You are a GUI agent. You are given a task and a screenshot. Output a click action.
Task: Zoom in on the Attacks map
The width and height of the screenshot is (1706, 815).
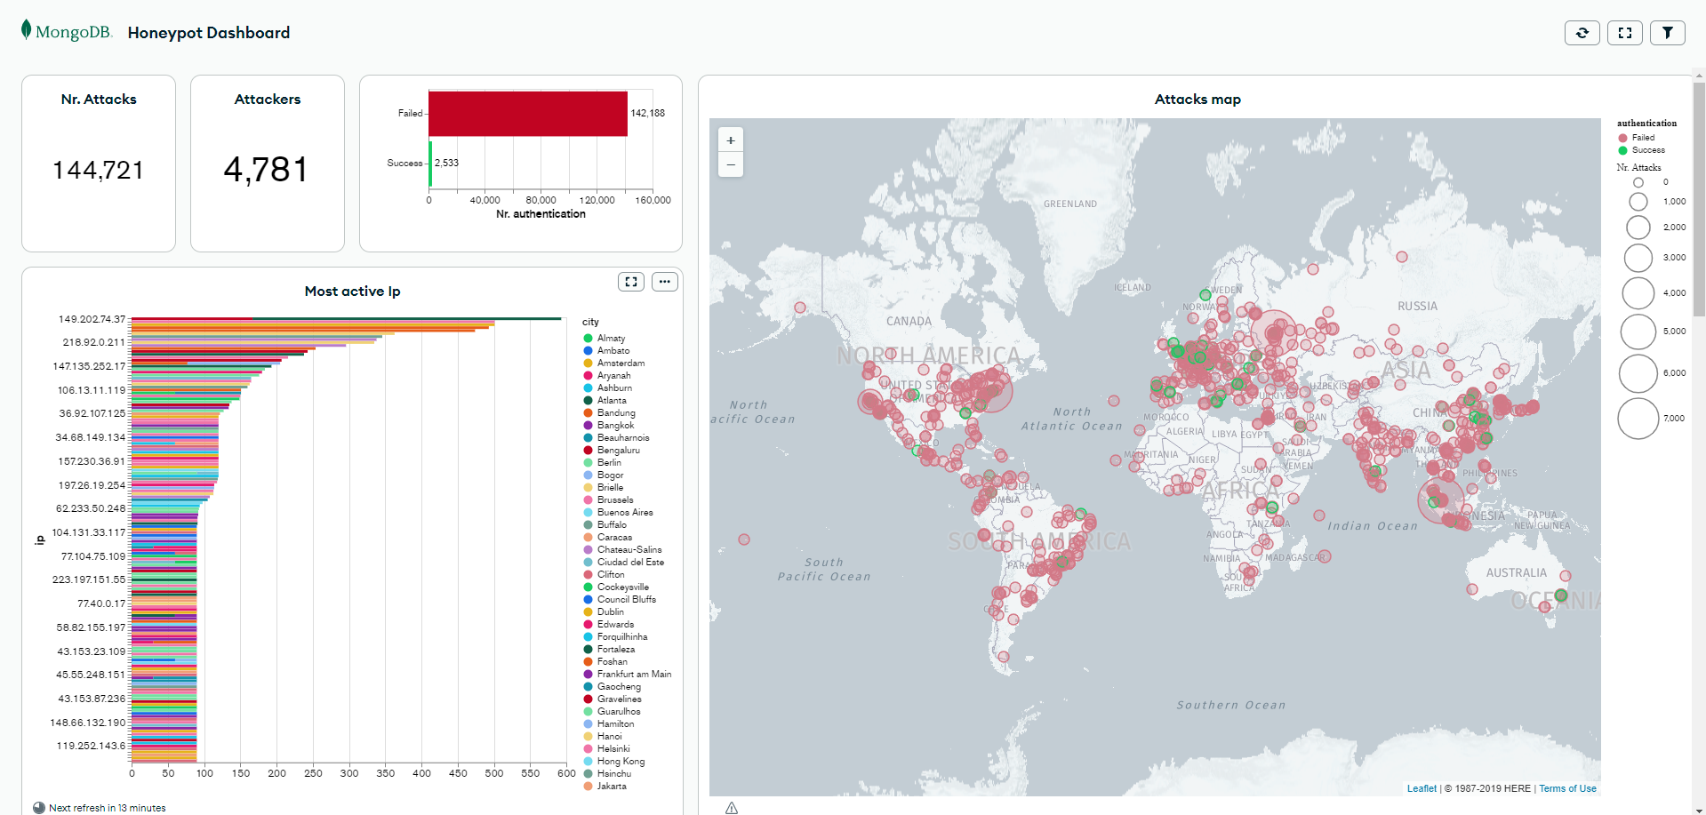click(x=731, y=140)
